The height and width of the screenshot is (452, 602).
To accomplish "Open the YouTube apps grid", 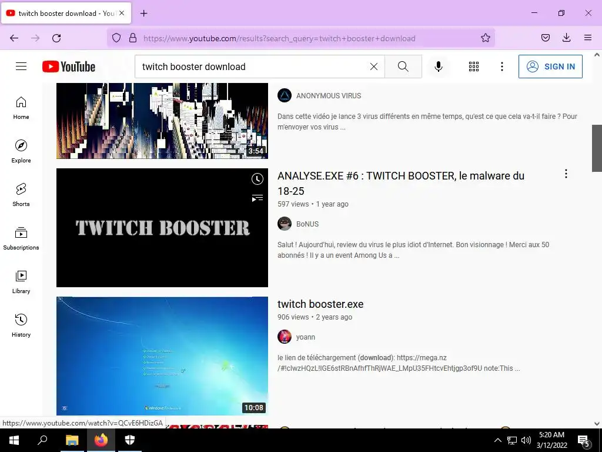I will (x=474, y=67).
